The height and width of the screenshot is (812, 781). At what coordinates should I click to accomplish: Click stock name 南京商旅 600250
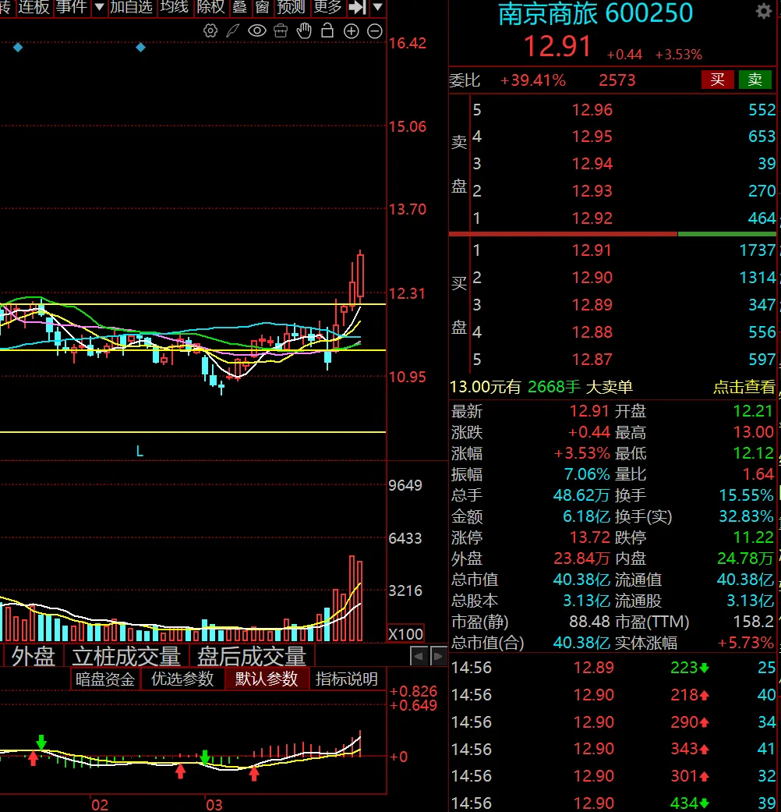(595, 13)
